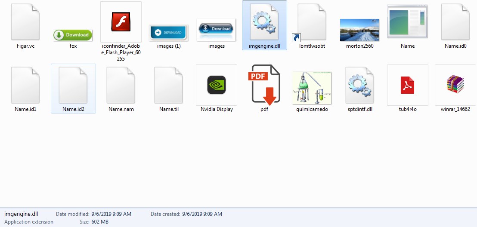Click the 'images' file name label
This screenshot has width=477, height=227.
tap(216, 46)
